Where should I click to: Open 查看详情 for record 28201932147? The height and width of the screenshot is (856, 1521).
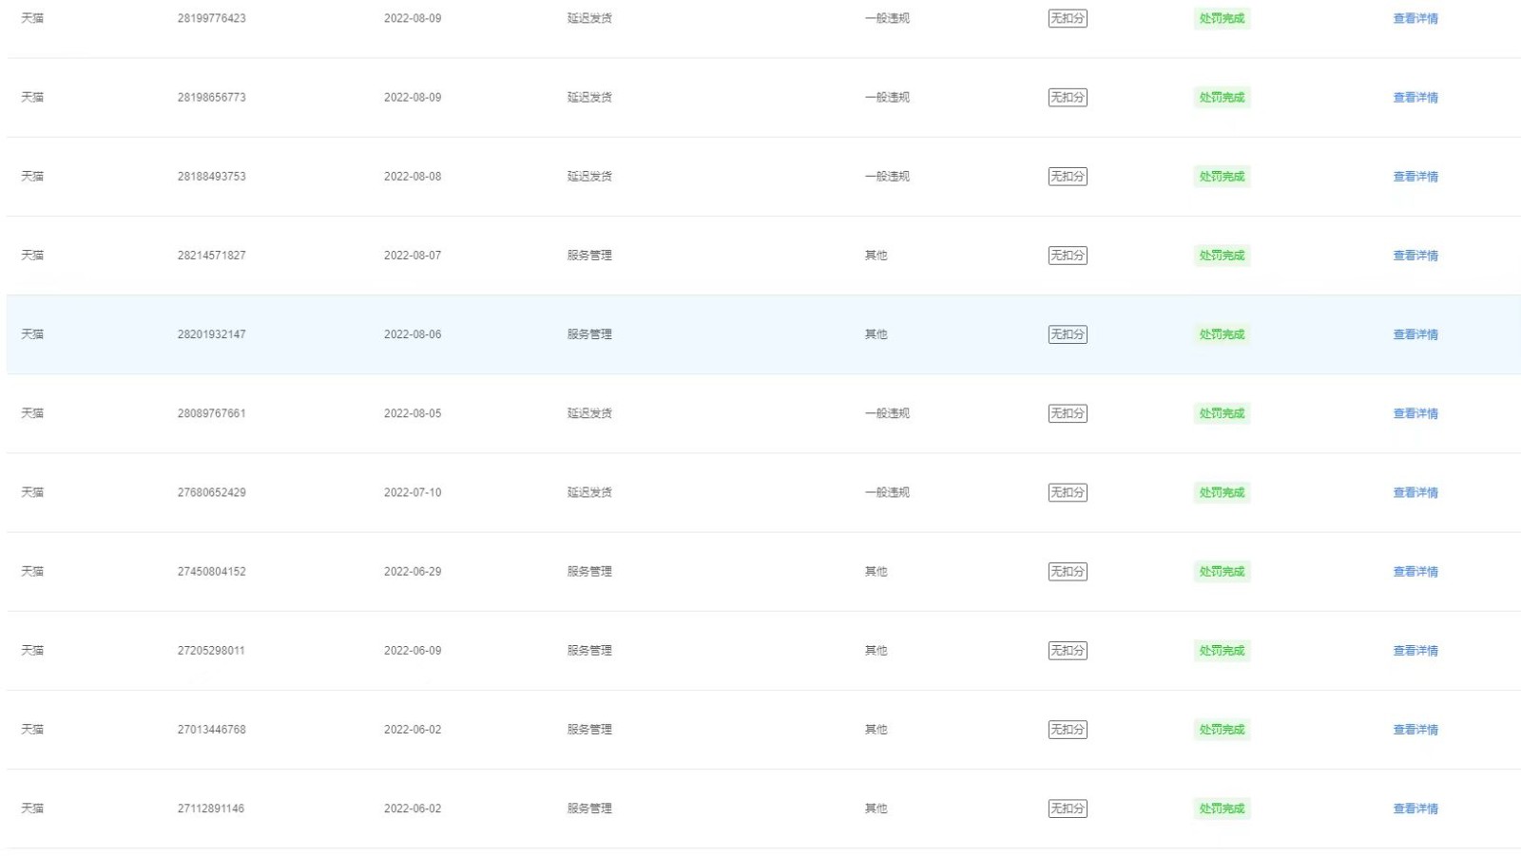(x=1415, y=334)
